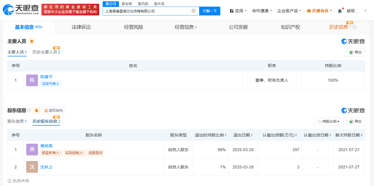Click the 天眼一下 search button
Image resolution: width=374 pixels, height=186 pixels.
(x=210, y=11)
